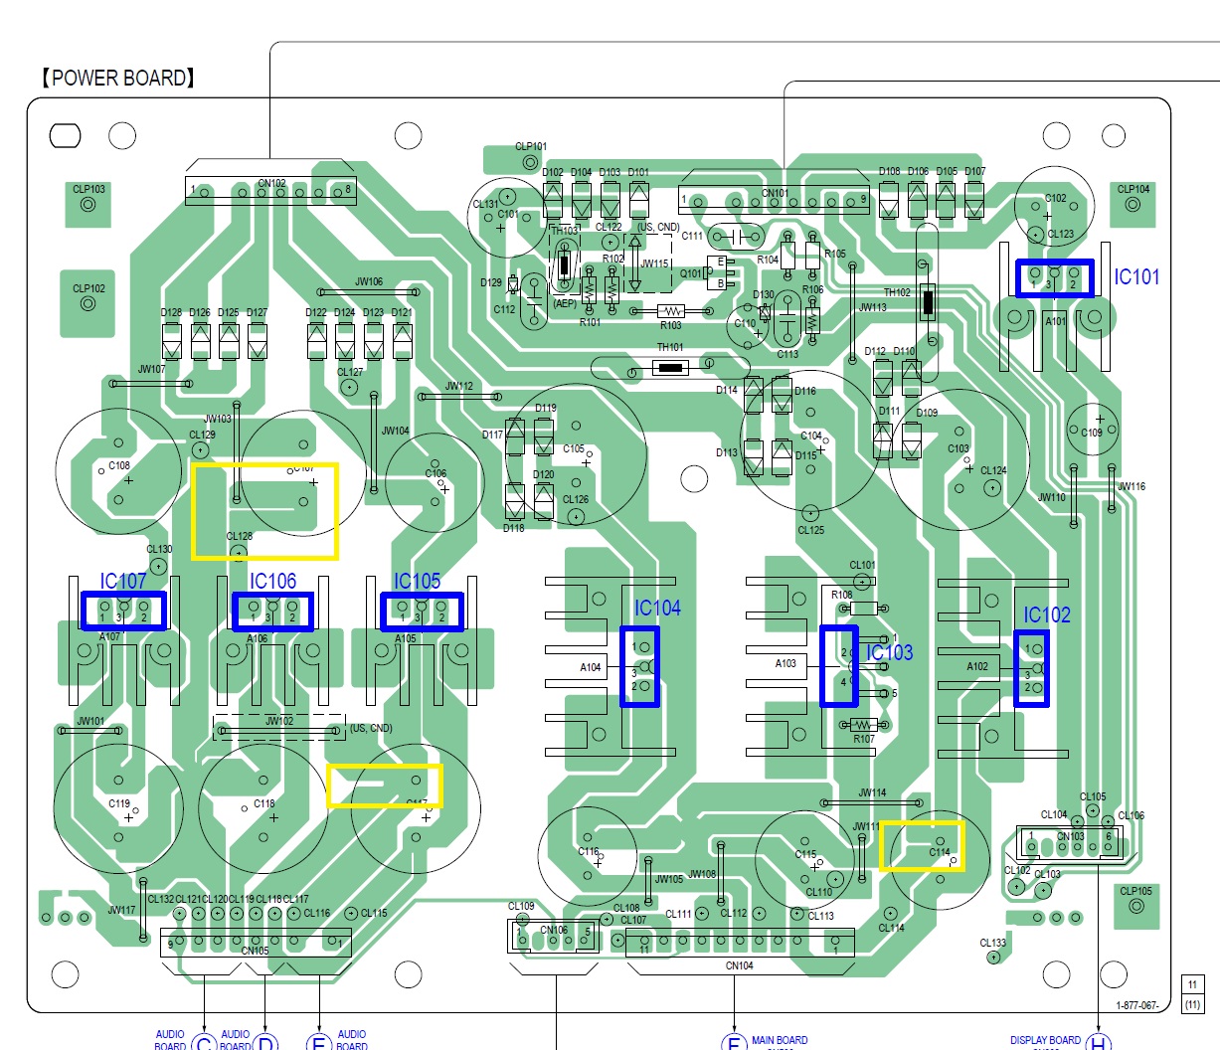The height and width of the screenshot is (1050, 1220).
Task: Click the TH102 thermistor symbol
Action: (x=928, y=300)
